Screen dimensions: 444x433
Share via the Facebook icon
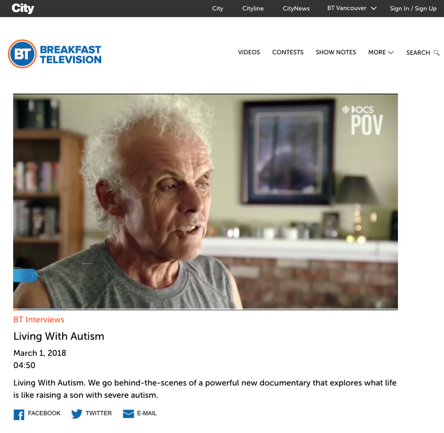tap(19, 414)
